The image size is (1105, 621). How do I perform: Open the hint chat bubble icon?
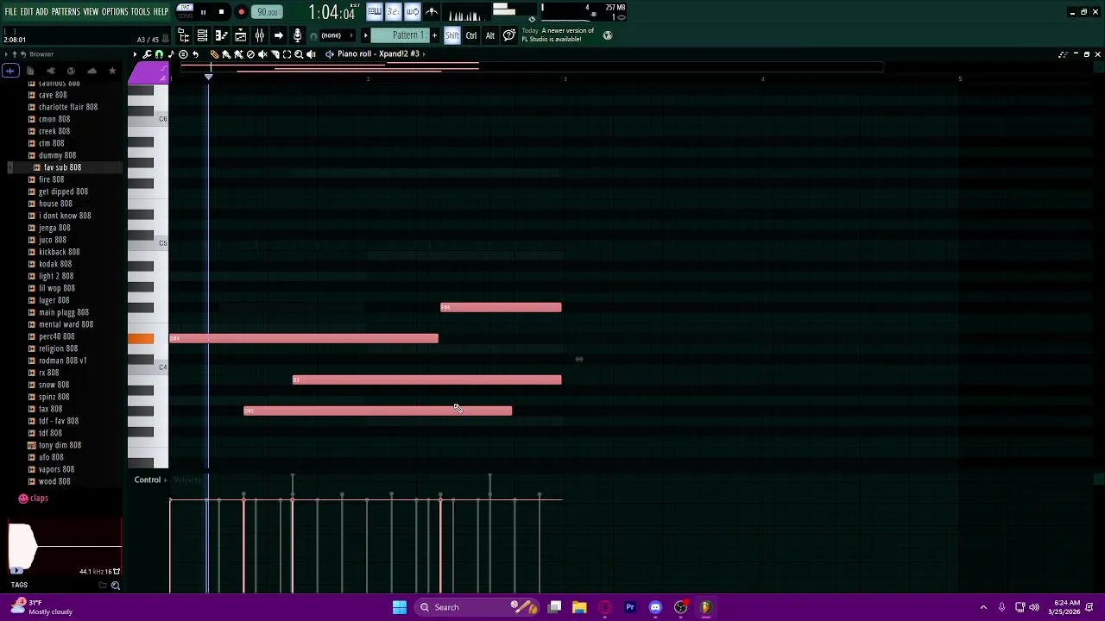[509, 35]
